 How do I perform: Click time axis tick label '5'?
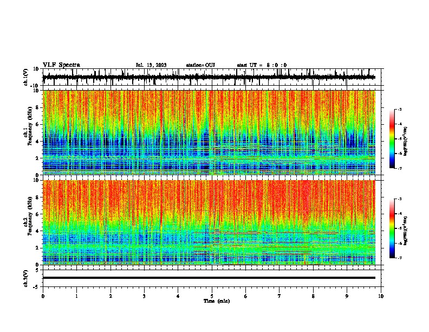[x=212, y=296]
